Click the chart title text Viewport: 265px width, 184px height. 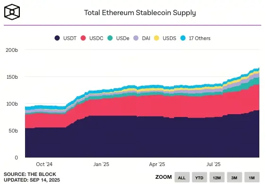[140, 13]
